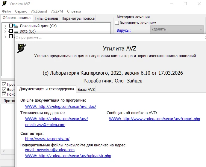The image size is (206, 167).
Task: Expand the Локальный диск (C:) tree node
Action: pyautogui.click(x=5, y=26)
